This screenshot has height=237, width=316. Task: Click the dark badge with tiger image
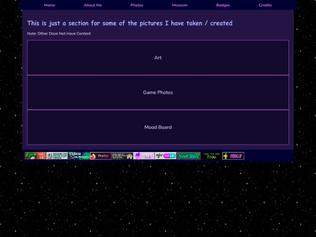tap(122, 156)
